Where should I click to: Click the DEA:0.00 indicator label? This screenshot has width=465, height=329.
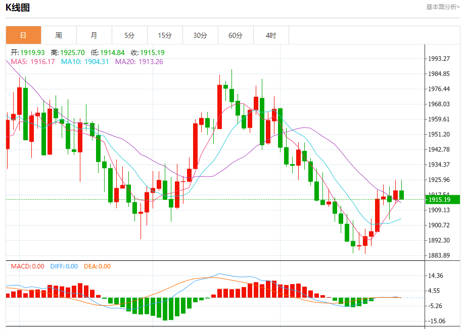click(97, 266)
